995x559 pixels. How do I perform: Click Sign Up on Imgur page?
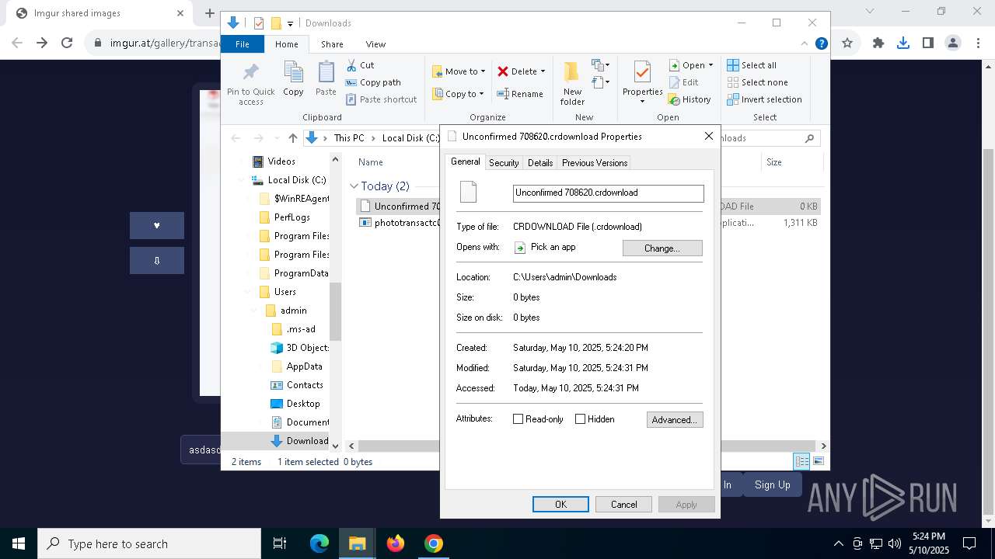772,484
